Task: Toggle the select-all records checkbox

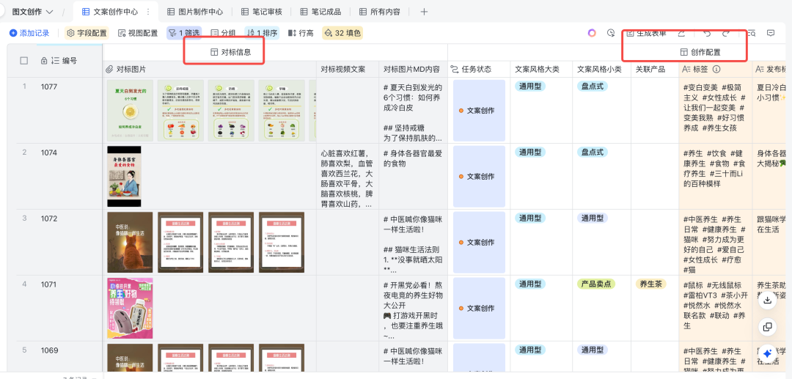Action: click(x=23, y=61)
